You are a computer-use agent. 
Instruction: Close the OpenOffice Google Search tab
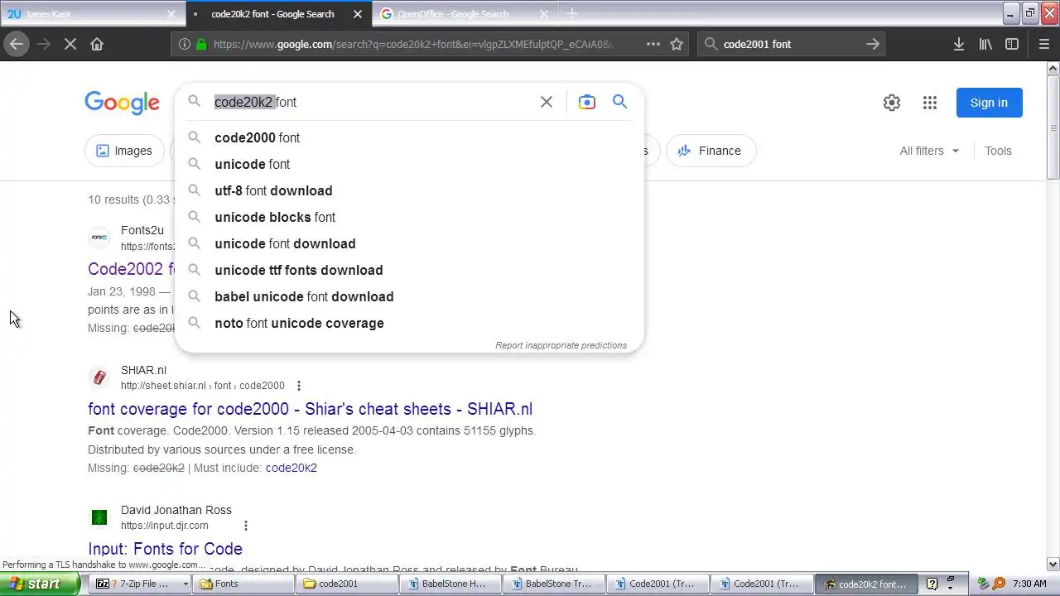544,14
